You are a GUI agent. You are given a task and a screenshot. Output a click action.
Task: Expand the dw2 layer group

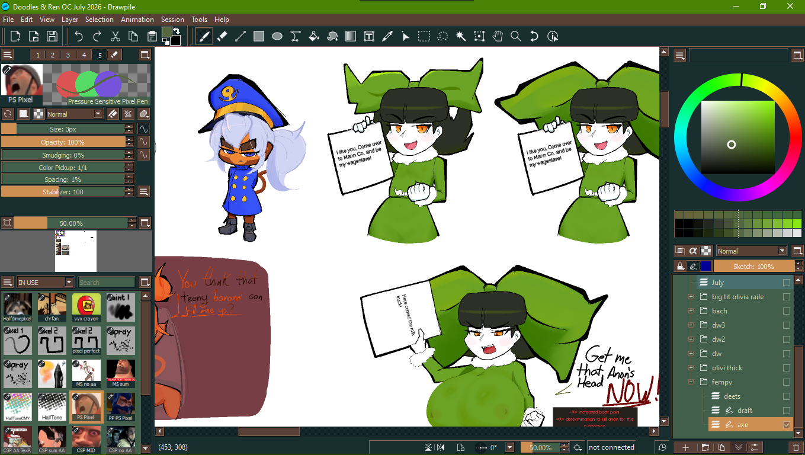click(691, 339)
